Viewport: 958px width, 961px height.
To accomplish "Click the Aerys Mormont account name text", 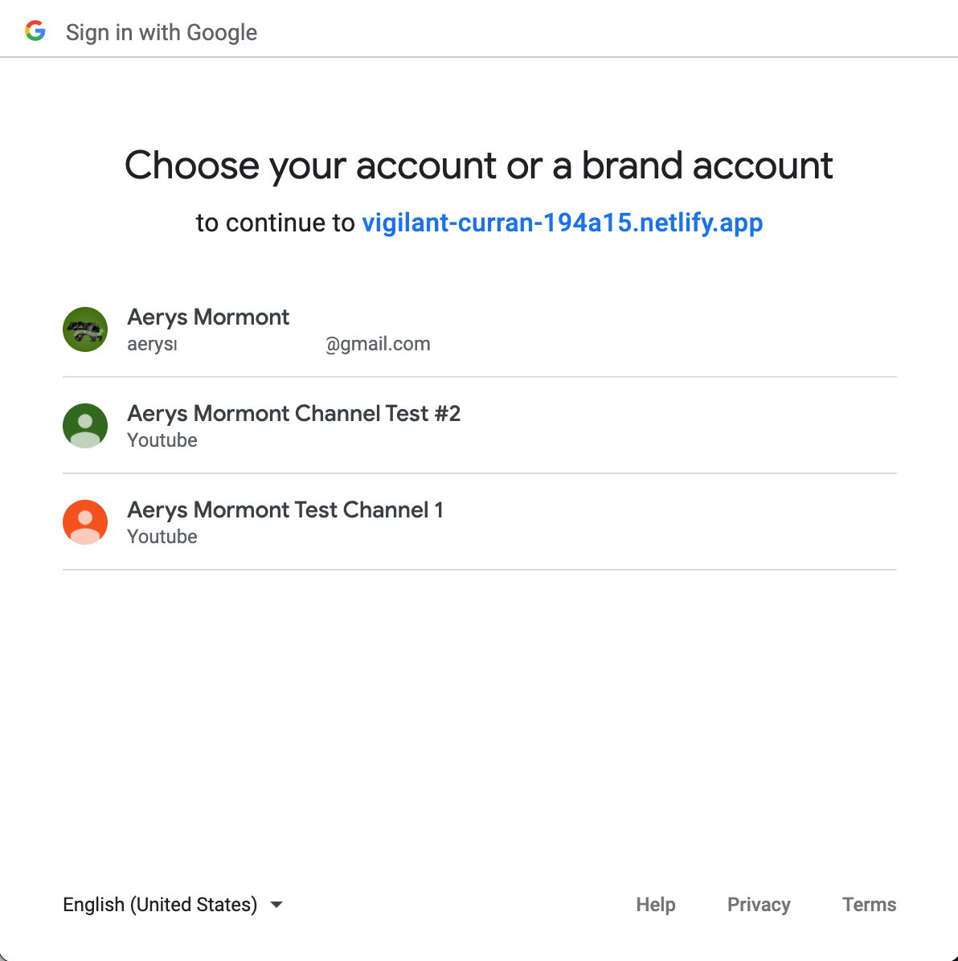I will tap(207, 317).
